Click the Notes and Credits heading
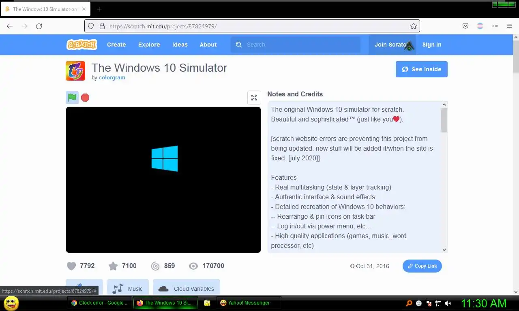Viewport: 519px width, 311px height. [x=295, y=94]
